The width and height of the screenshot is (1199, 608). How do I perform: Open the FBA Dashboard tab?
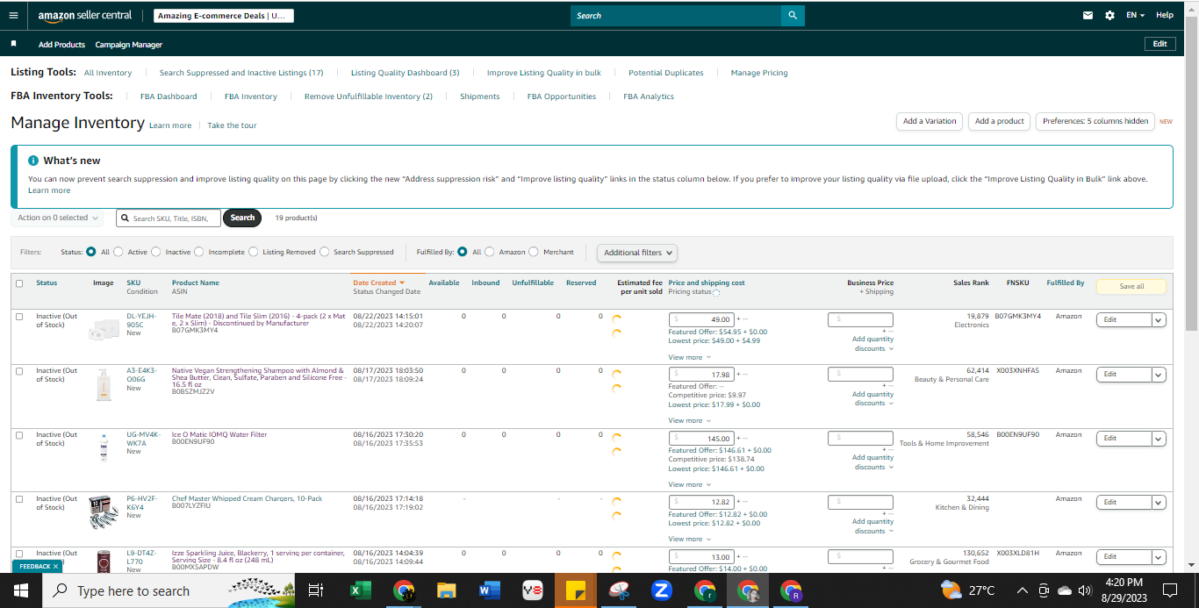point(169,97)
